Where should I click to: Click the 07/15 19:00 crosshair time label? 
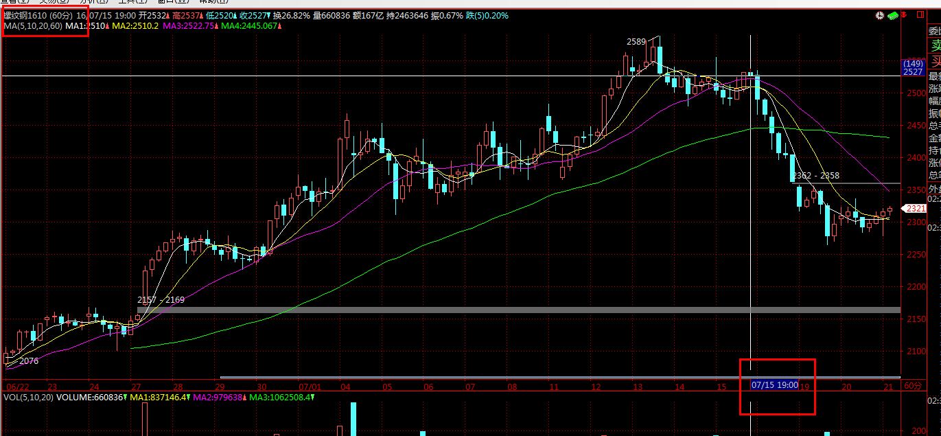[774, 385]
